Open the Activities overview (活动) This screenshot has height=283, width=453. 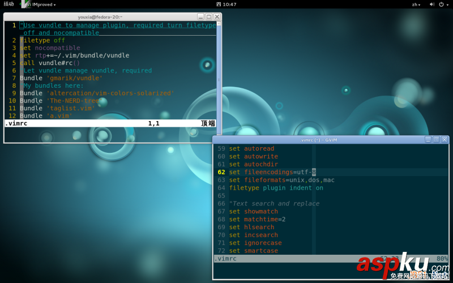click(x=8, y=4)
